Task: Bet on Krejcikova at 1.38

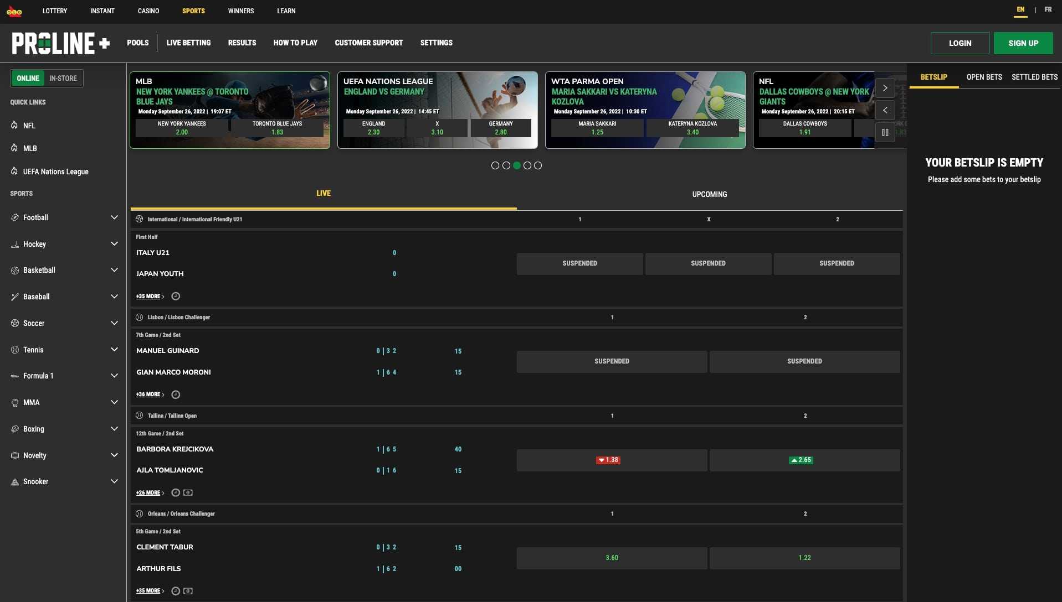Action: pyautogui.click(x=612, y=460)
